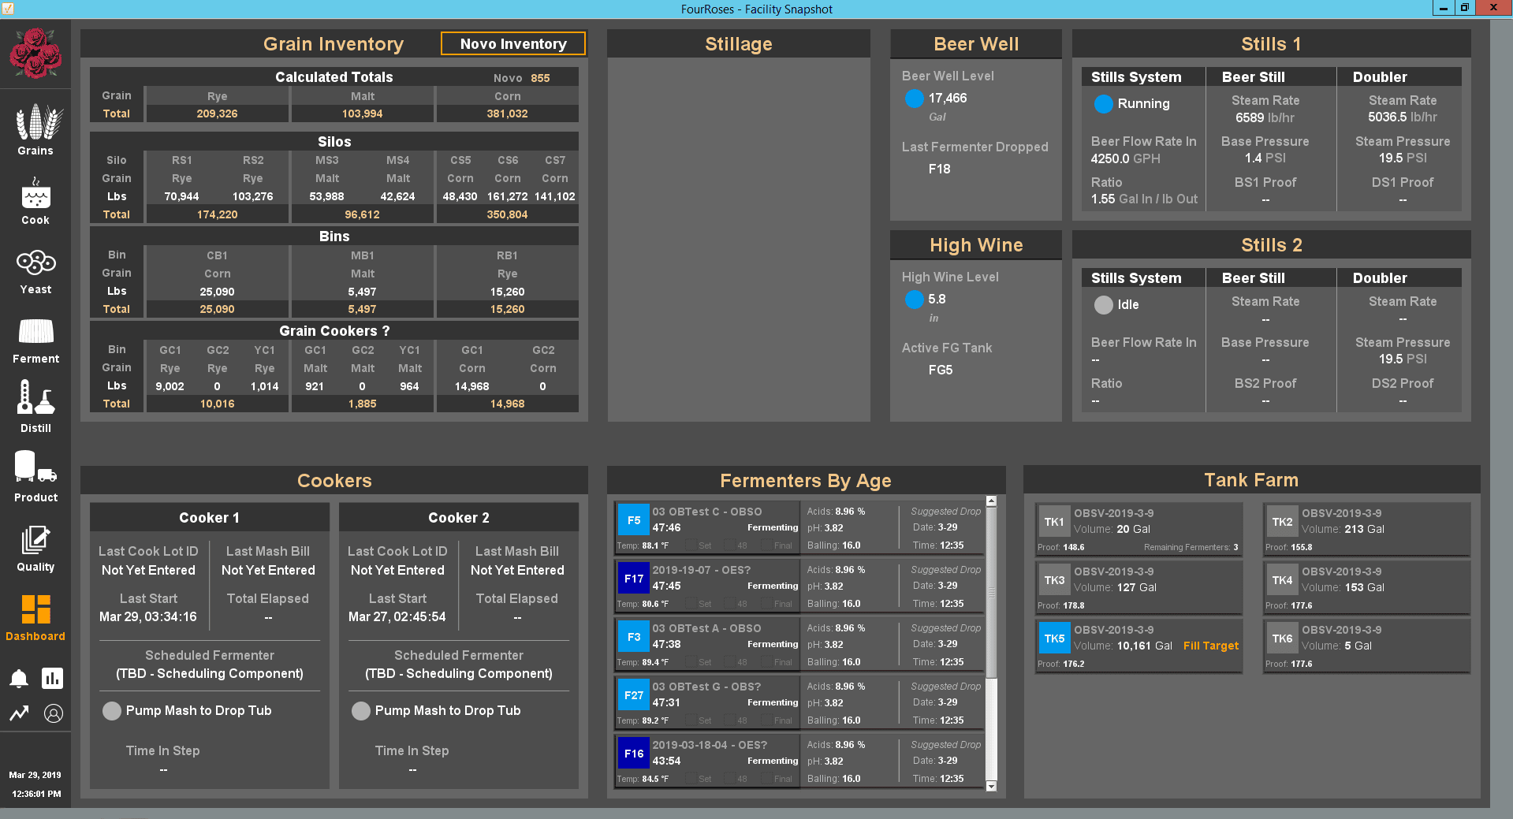The width and height of the screenshot is (1513, 819).
Task: Open the Quality section icon
Action: click(35, 549)
